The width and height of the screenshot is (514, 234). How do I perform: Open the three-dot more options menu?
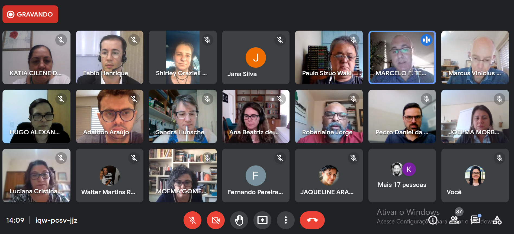pos(286,220)
